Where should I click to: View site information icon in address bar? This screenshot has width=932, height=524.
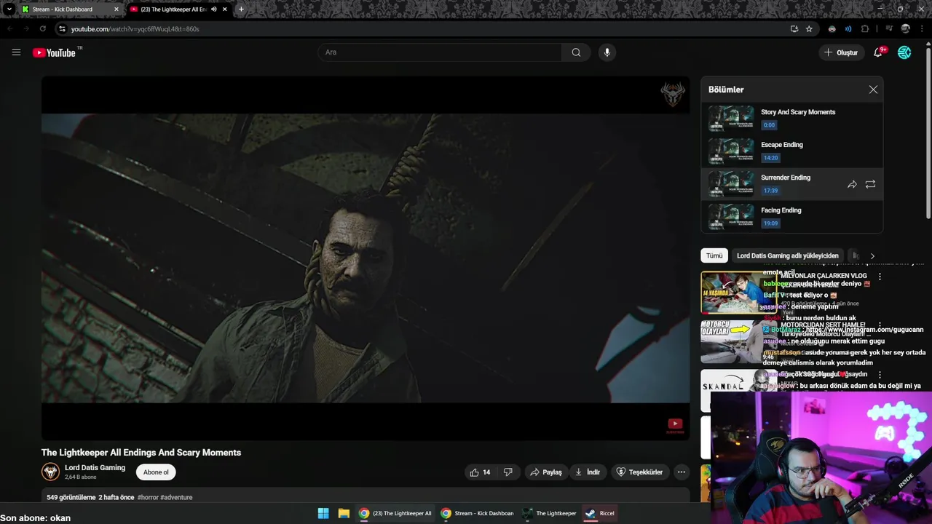click(x=63, y=29)
